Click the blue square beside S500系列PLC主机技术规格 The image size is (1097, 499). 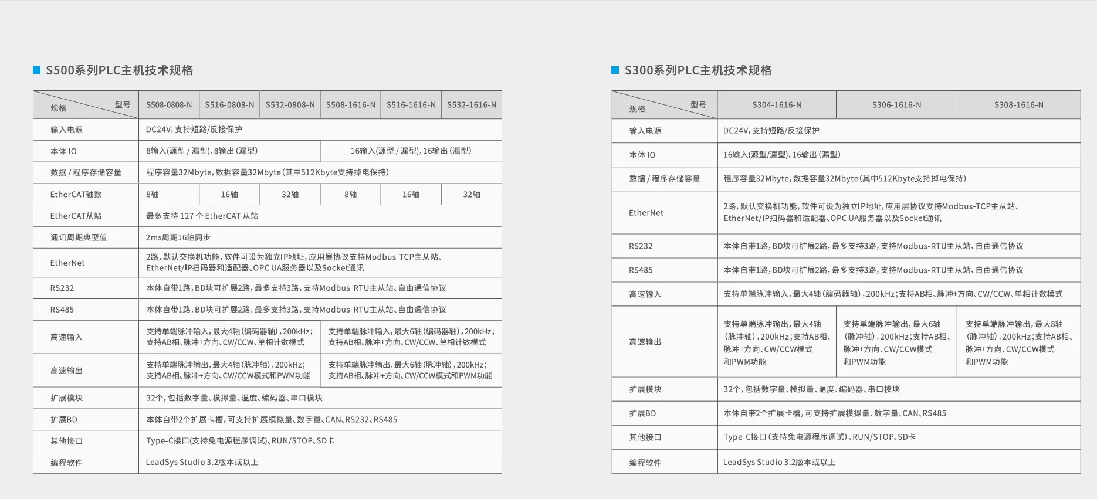click(x=36, y=70)
